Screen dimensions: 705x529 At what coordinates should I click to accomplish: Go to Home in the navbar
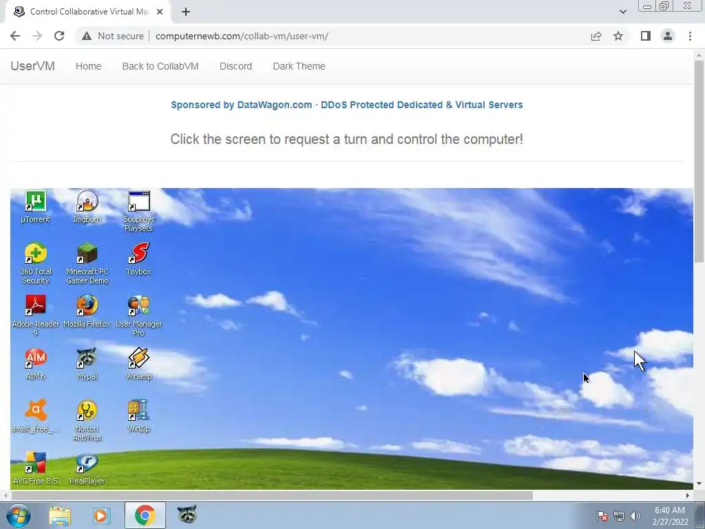(x=89, y=66)
